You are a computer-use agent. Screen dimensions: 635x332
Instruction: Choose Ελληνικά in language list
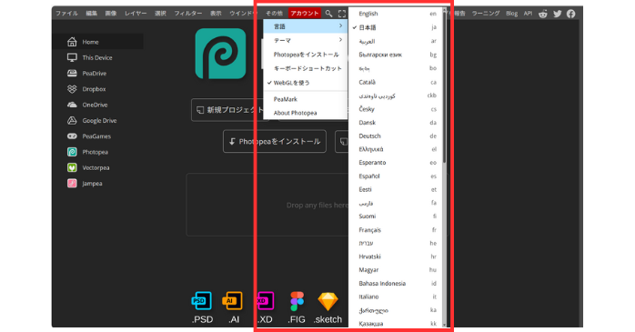(395, 149)
